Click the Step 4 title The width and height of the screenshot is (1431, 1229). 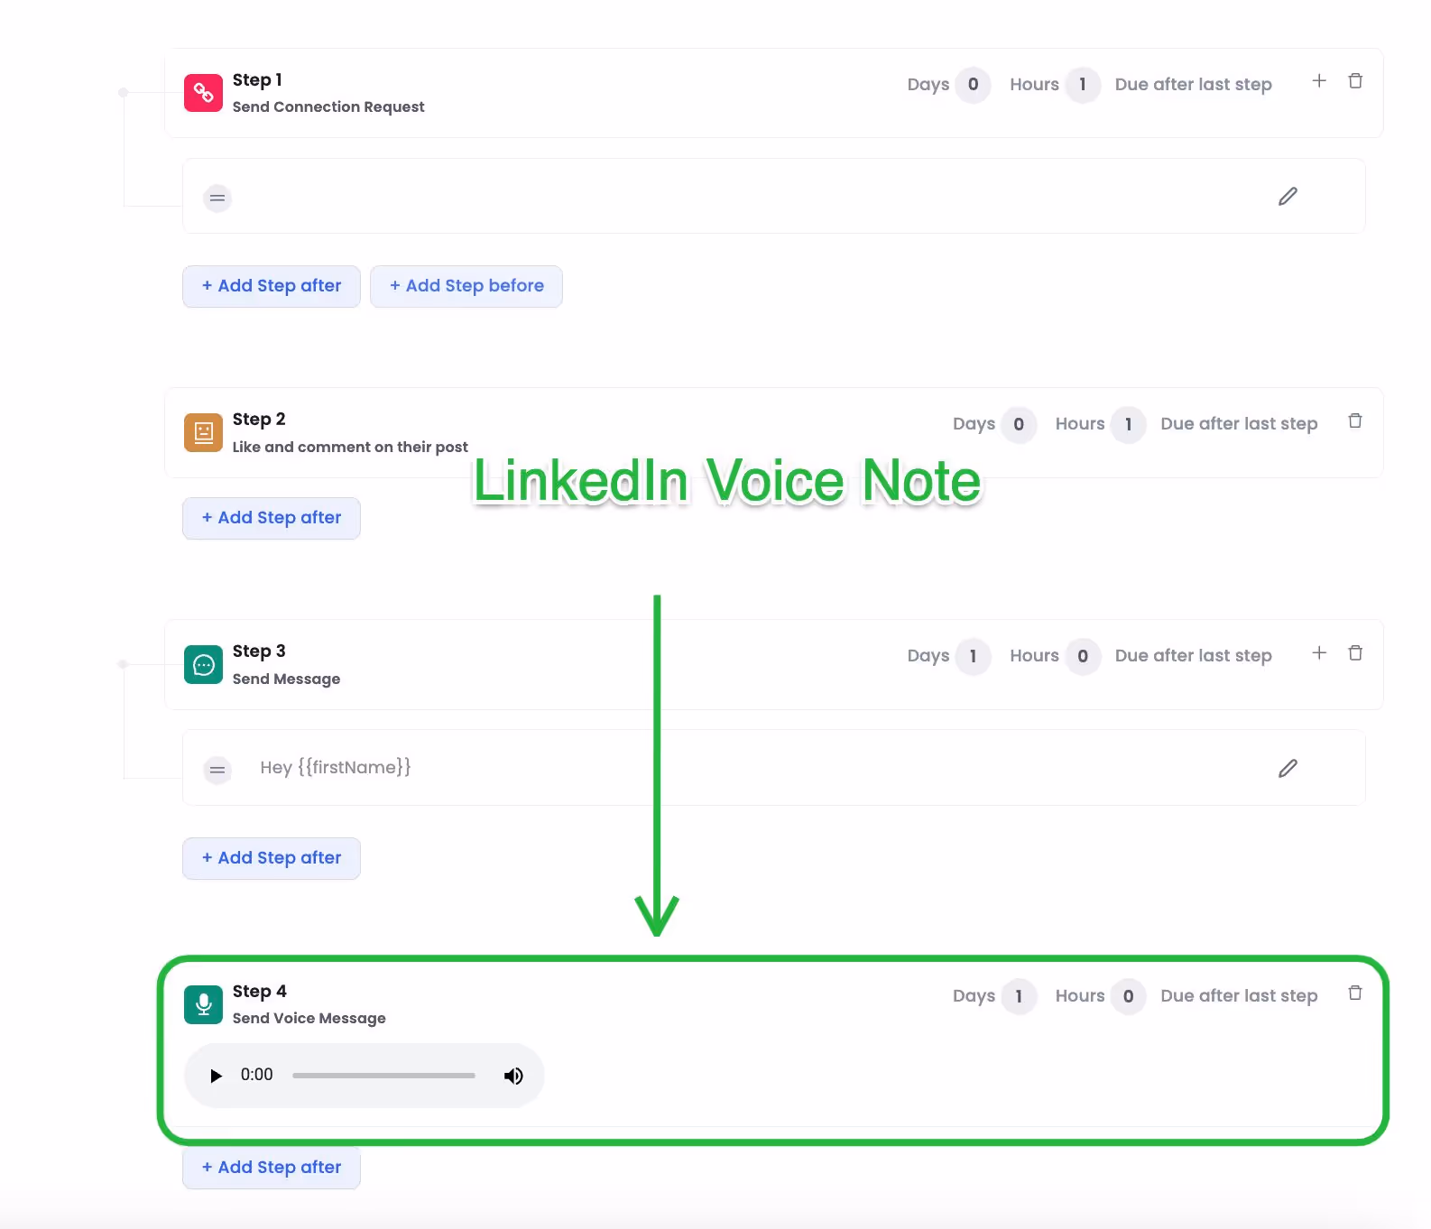pos(259,992)
